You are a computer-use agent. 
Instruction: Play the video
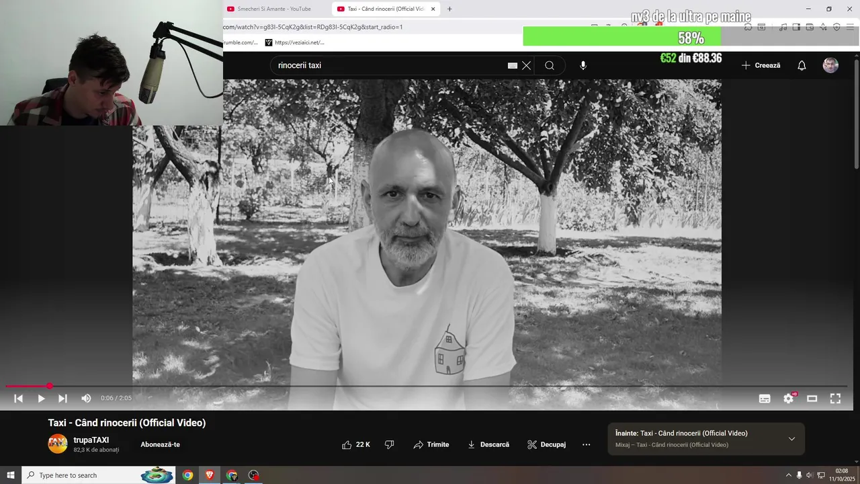tap(41, 399)
